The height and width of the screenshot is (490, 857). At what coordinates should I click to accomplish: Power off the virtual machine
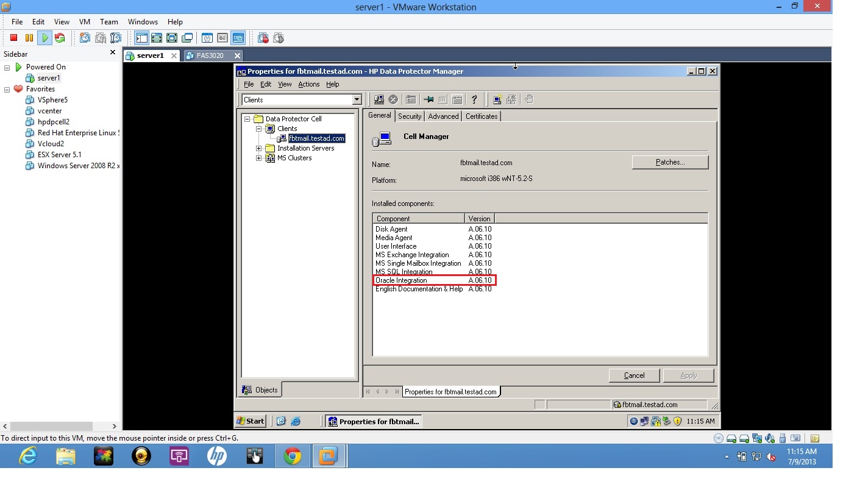click(x=13, y=38)
